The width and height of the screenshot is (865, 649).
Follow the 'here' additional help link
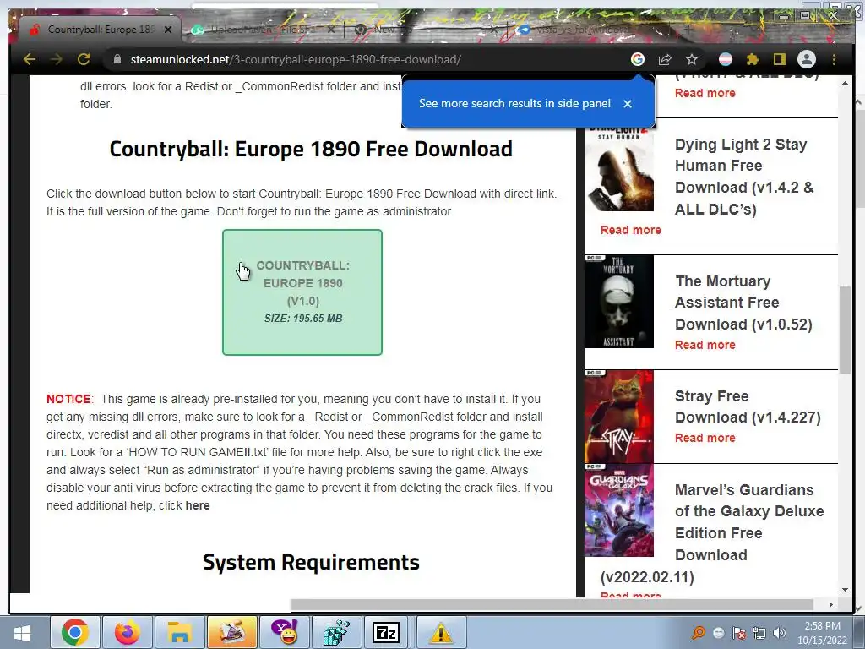pos(198,505)
